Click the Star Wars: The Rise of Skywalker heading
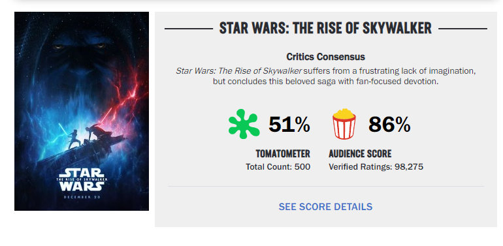Viewport: 503px width, 246px height. point(325,29)
